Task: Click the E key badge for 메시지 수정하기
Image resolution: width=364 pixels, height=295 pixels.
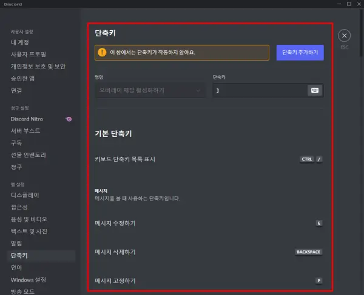Action: [x=319, y=223]
